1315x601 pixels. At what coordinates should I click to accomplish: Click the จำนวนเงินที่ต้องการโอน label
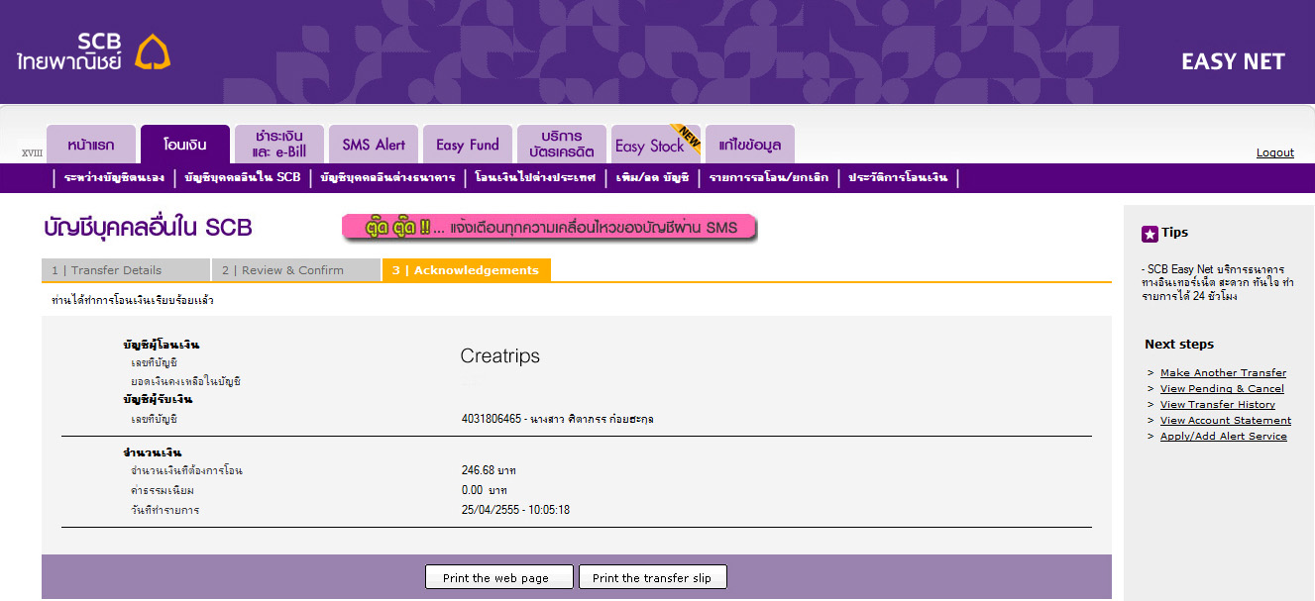[186, 470]
